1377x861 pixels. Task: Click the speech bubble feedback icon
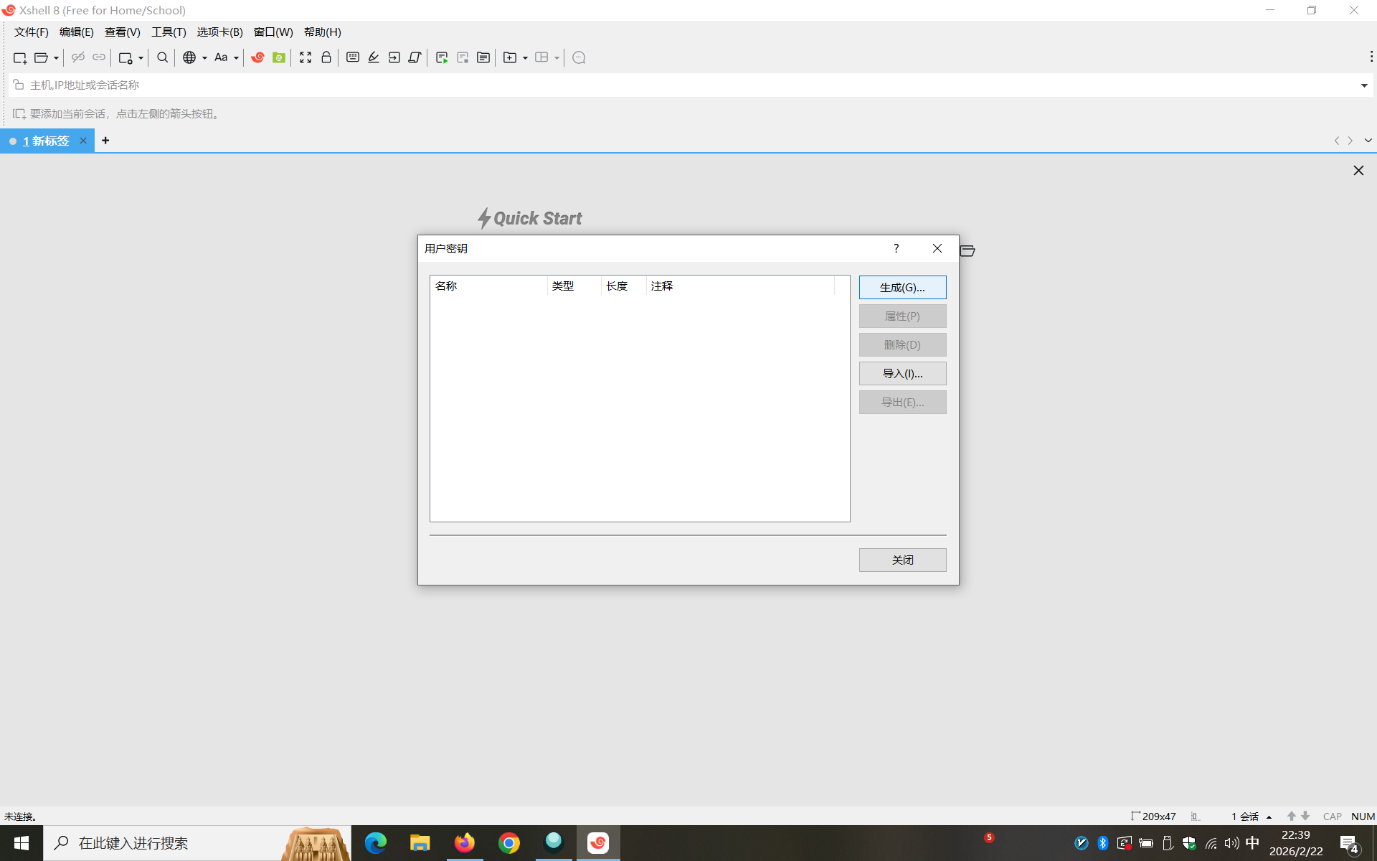579,57
